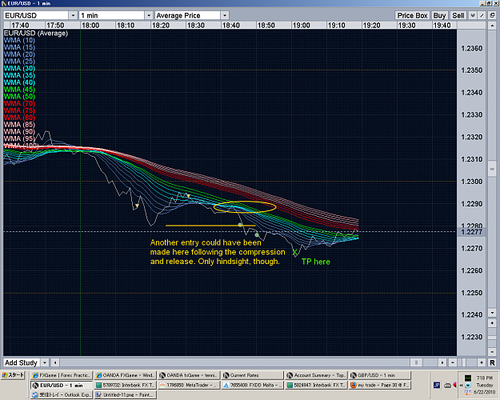The height and width of the screenshot is (400, 500).
Task: Click the Sell button
Action: coord(458,15)
